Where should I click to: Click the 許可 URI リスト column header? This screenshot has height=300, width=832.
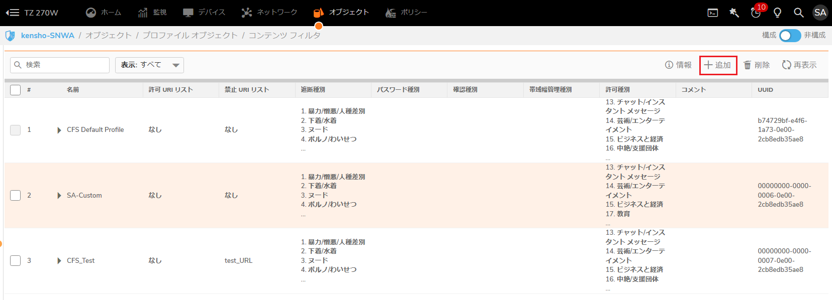click(x=171, y=90)
